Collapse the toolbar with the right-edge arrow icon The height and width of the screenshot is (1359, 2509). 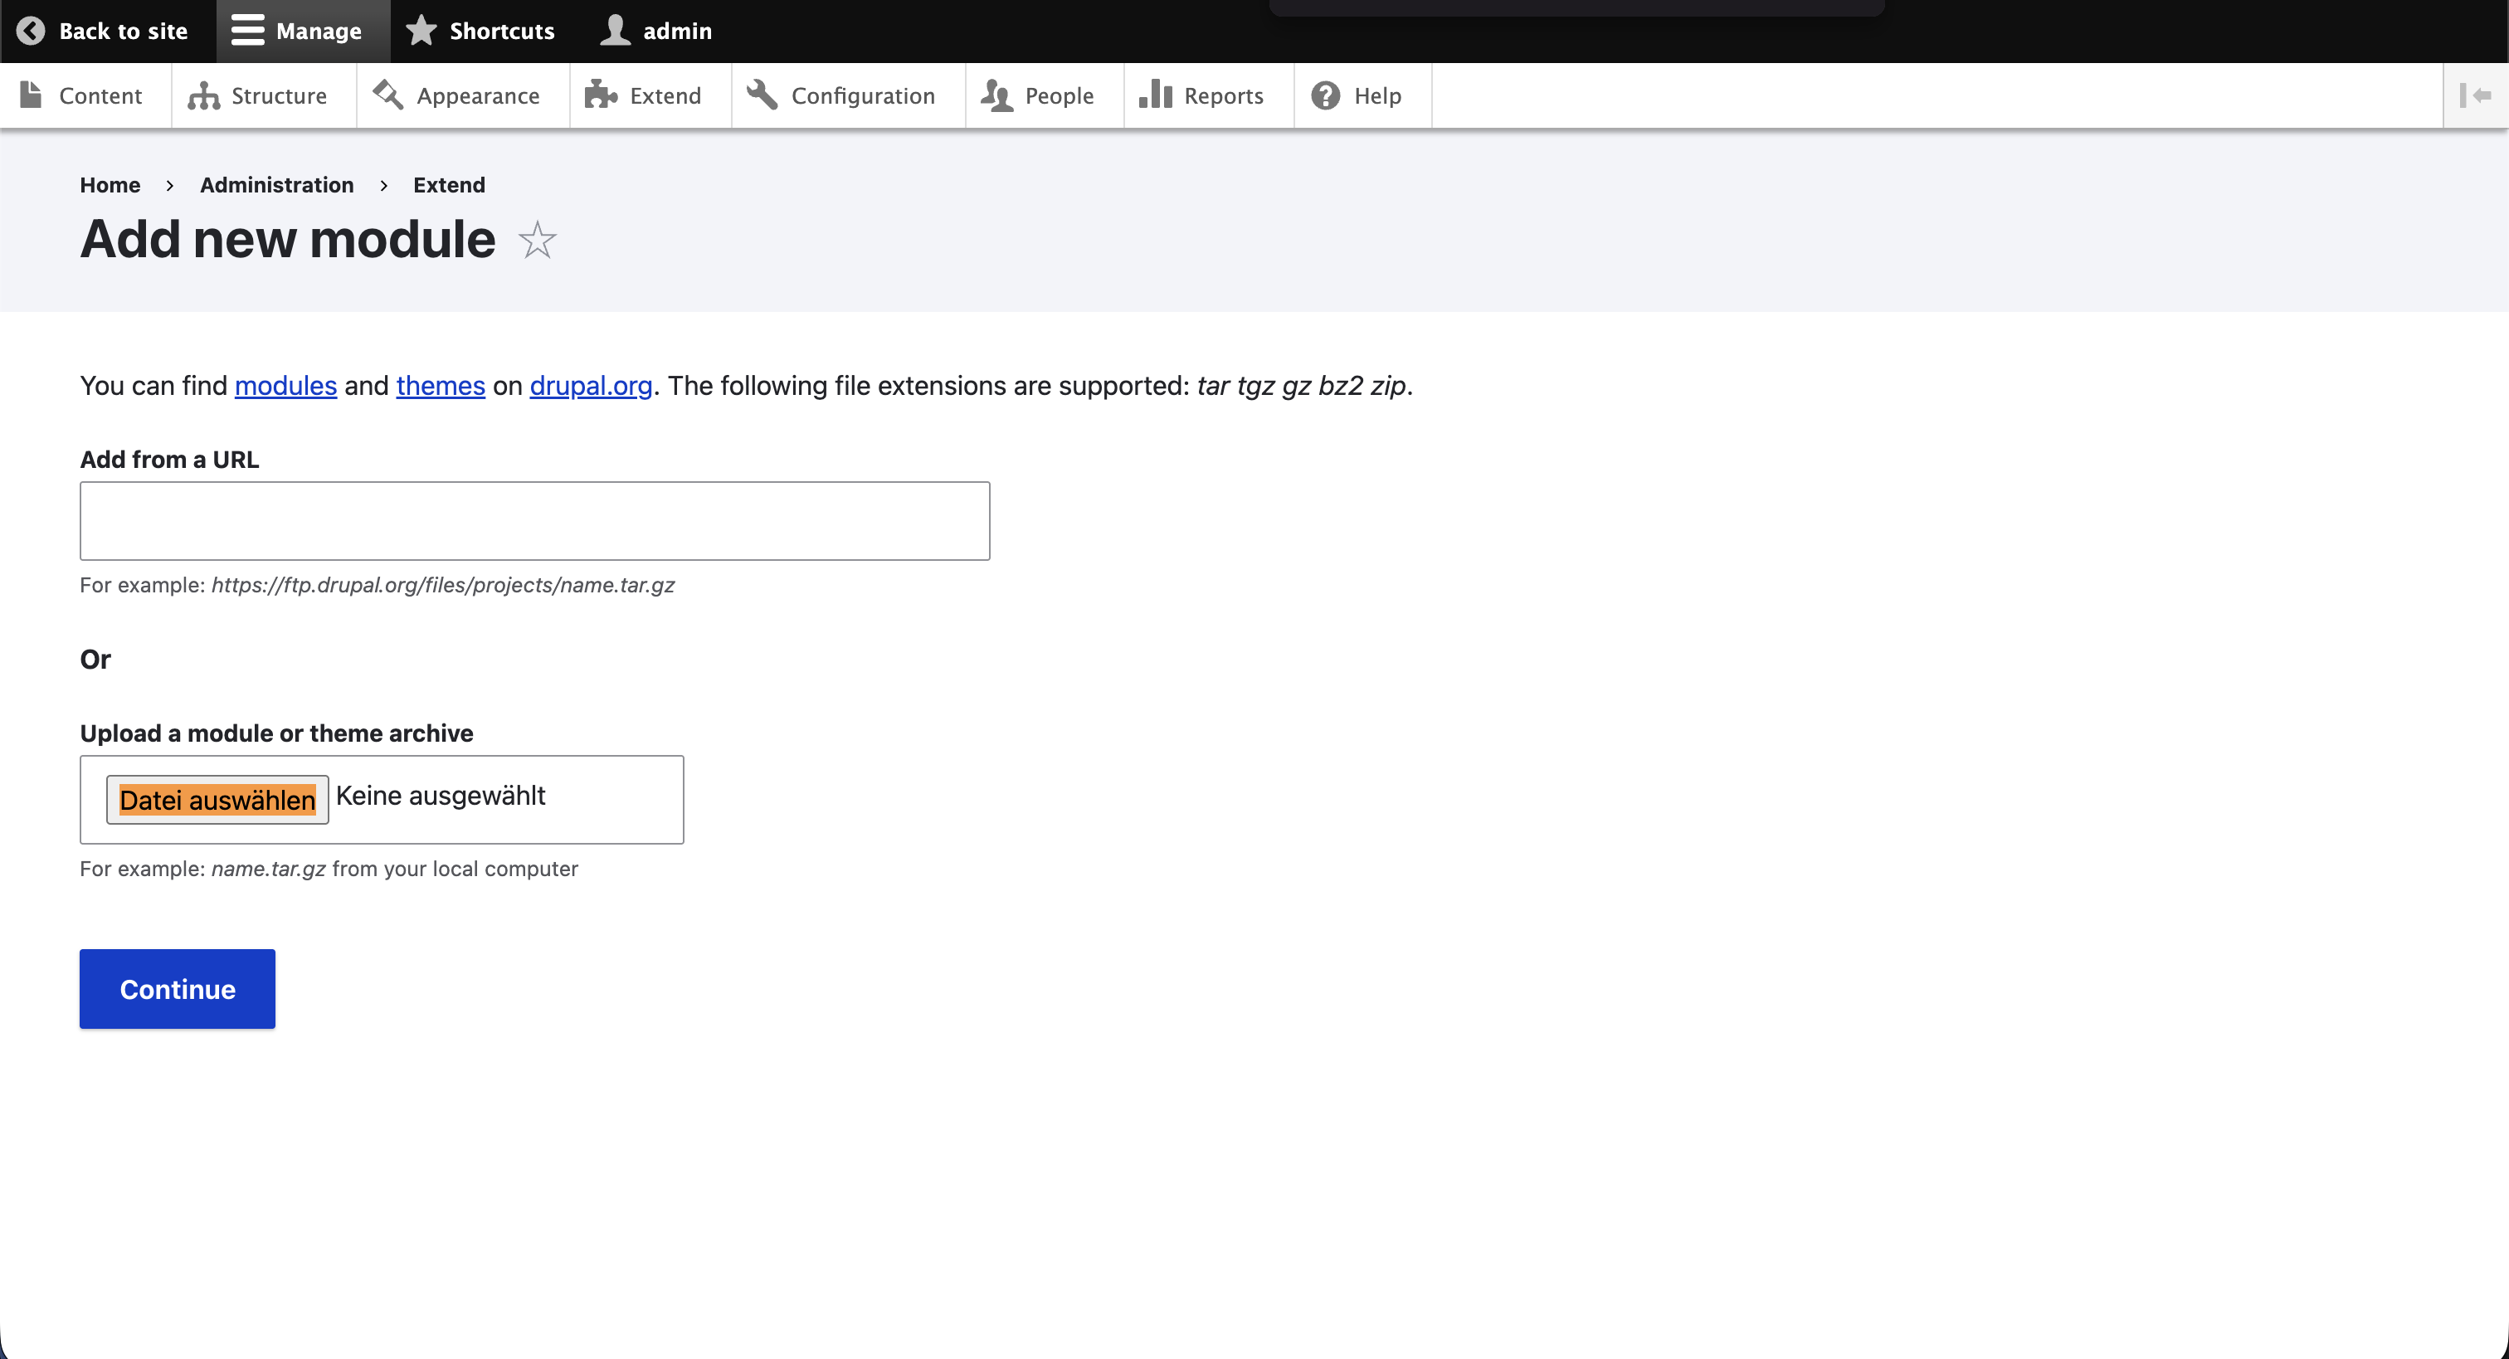2477,95
